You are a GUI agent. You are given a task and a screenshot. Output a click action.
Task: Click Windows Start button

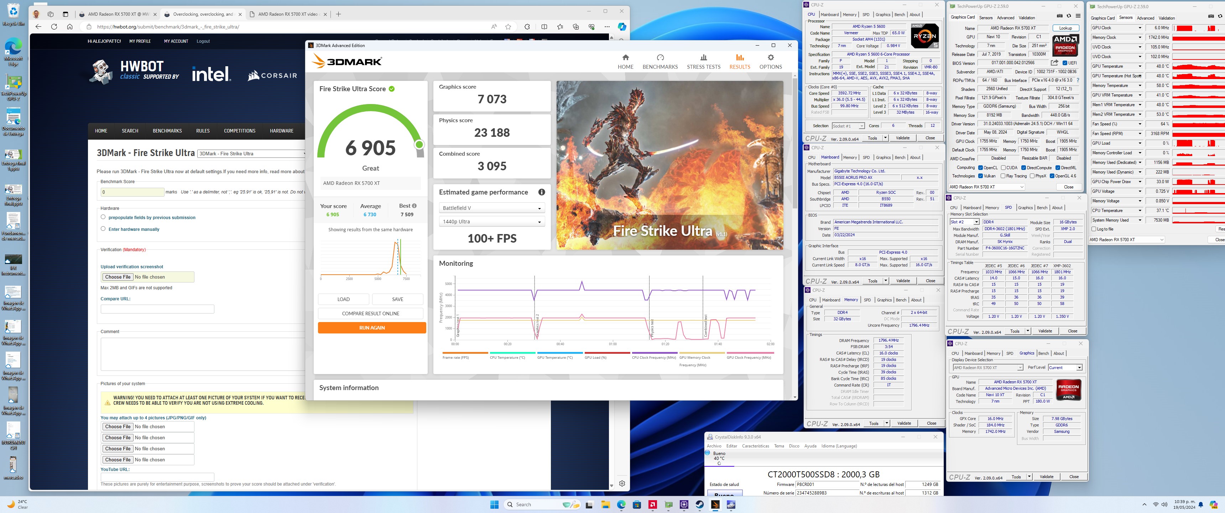pos(494,504)
